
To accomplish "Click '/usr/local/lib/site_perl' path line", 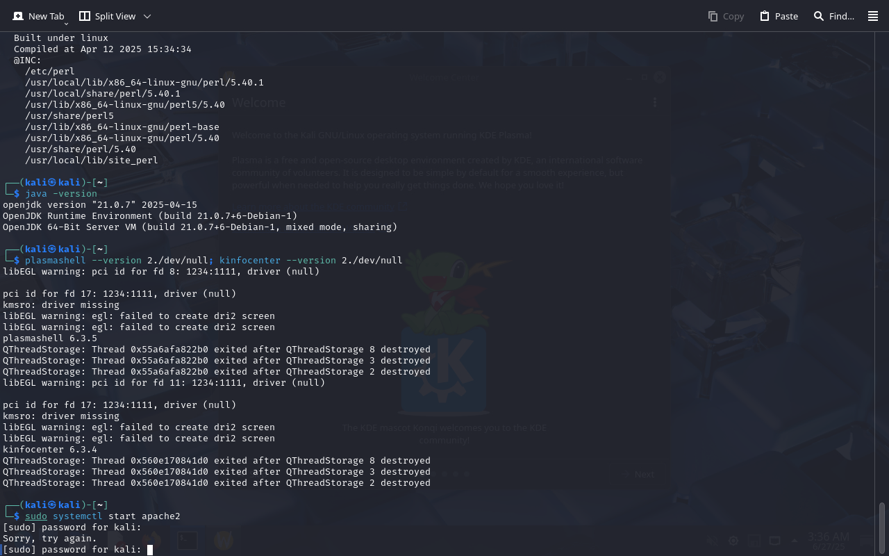I will click(92, 160).
